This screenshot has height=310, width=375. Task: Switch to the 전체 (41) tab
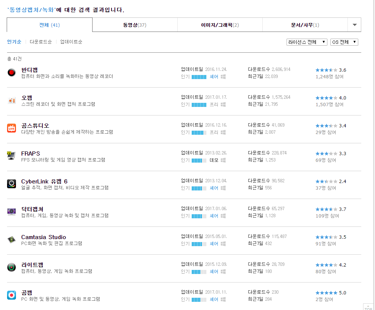pyautogui.click(x=49, y=25)
